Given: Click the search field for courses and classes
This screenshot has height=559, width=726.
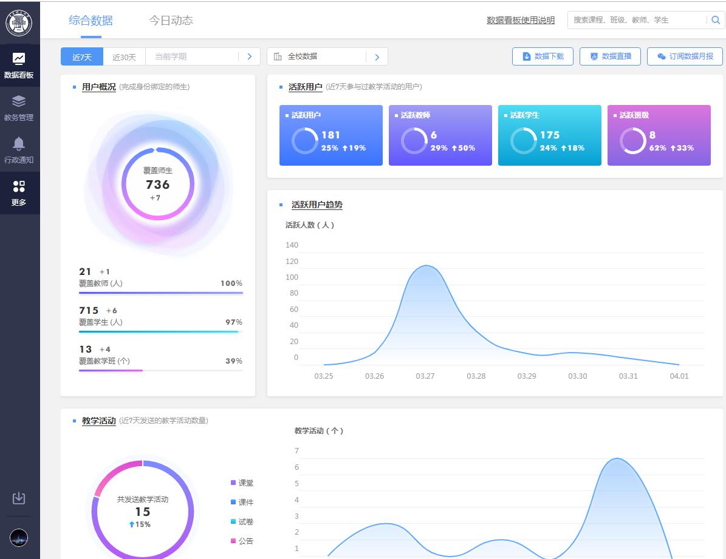Looking at the screenshot, I should pyautogui.click(x=635, y=20).
